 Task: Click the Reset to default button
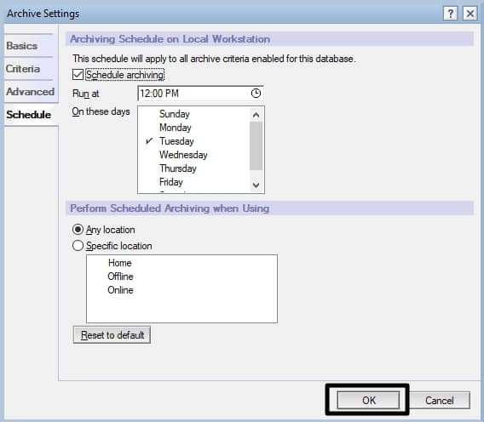tap(112, 334)
